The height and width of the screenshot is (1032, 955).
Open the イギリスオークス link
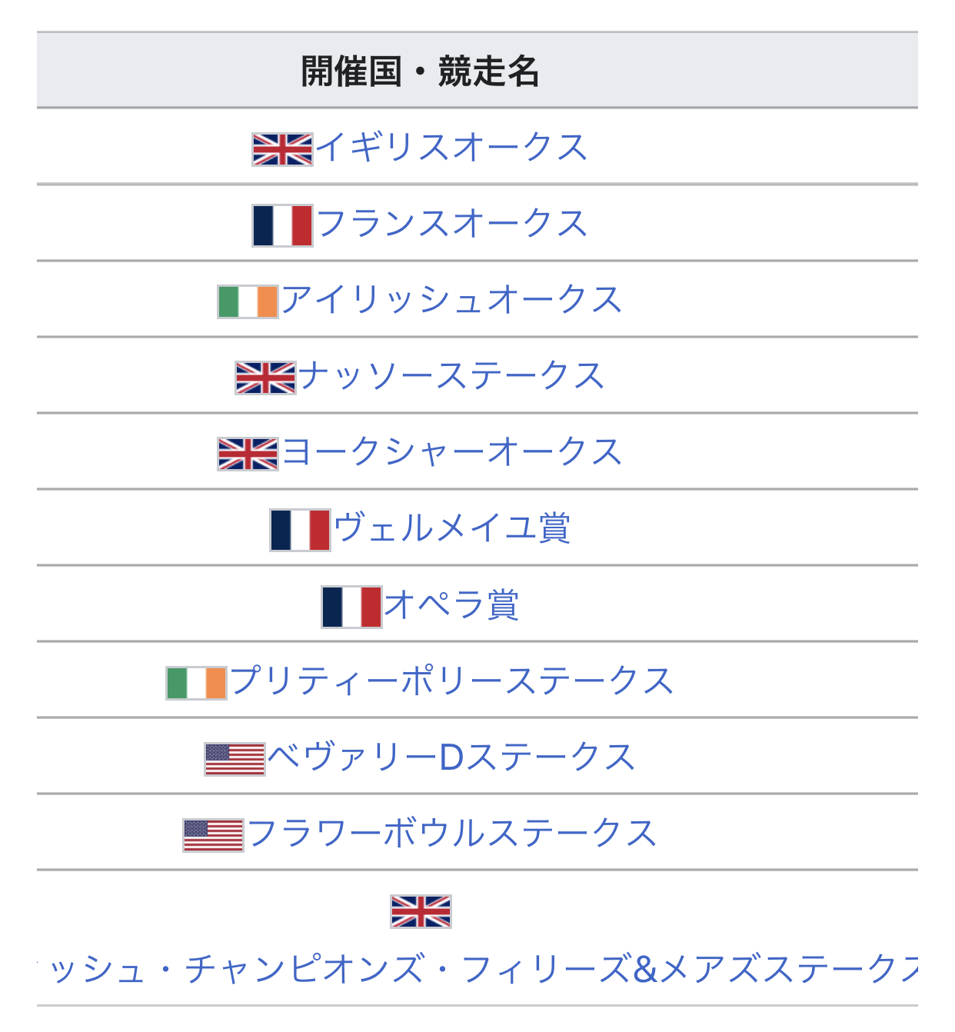click(x=451, y=147)
